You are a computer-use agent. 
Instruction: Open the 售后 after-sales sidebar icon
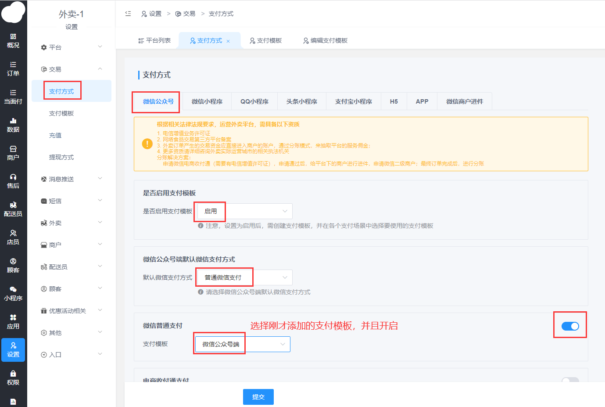13,181
